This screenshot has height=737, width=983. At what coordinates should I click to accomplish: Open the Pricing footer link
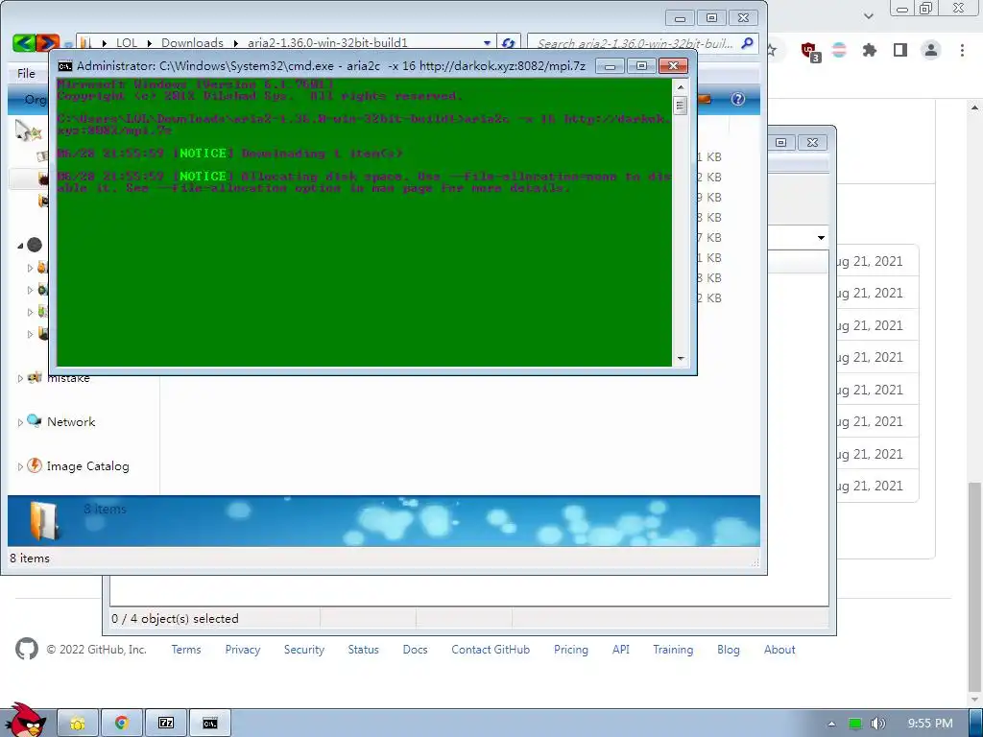click(x=570, y=650)
